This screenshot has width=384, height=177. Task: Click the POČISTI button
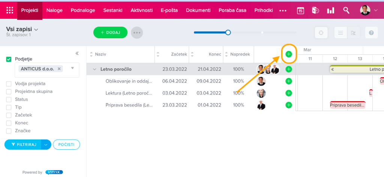pyautogui.click(x=66, y=144)
